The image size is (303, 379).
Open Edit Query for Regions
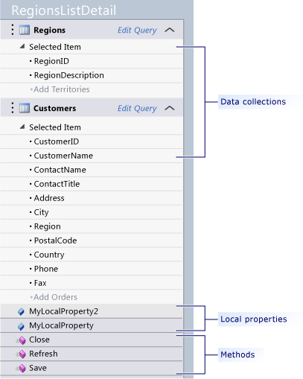[137, 31]
